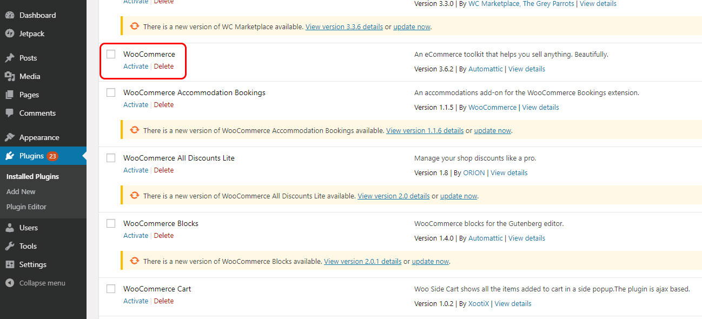This screenshot has width=702, height=319.
Task: Activate WooCommerce Accommodation Bookings
Action: pos(136,105)
